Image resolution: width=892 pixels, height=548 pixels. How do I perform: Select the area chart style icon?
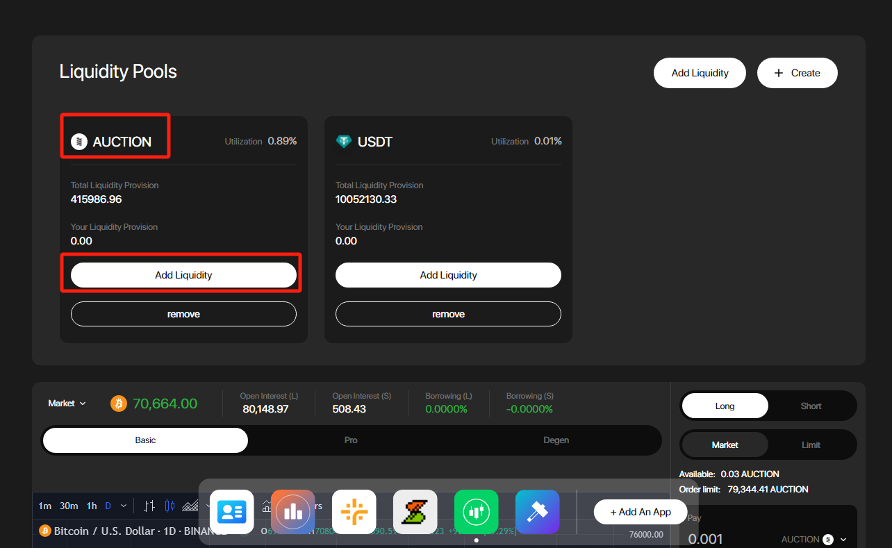pyautogui.click(x=190, y=506)
